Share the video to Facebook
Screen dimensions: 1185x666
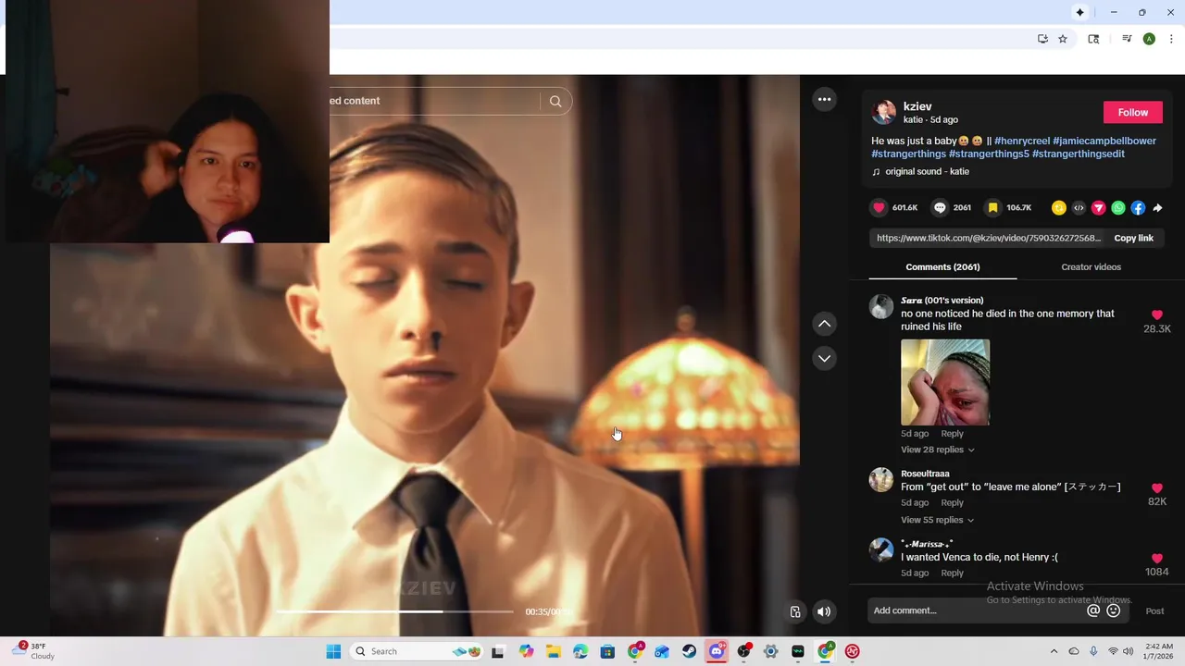coord(1138,208)
